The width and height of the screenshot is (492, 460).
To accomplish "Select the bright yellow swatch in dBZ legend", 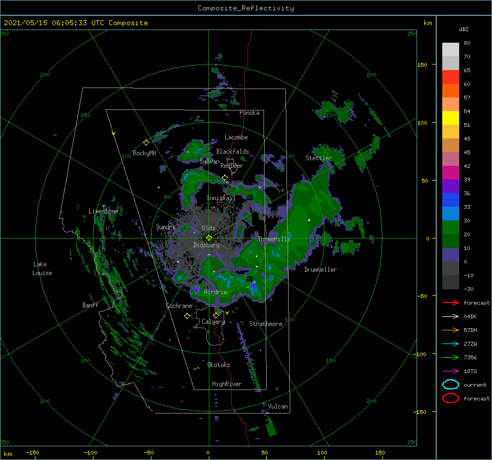I will coord(450,118).
